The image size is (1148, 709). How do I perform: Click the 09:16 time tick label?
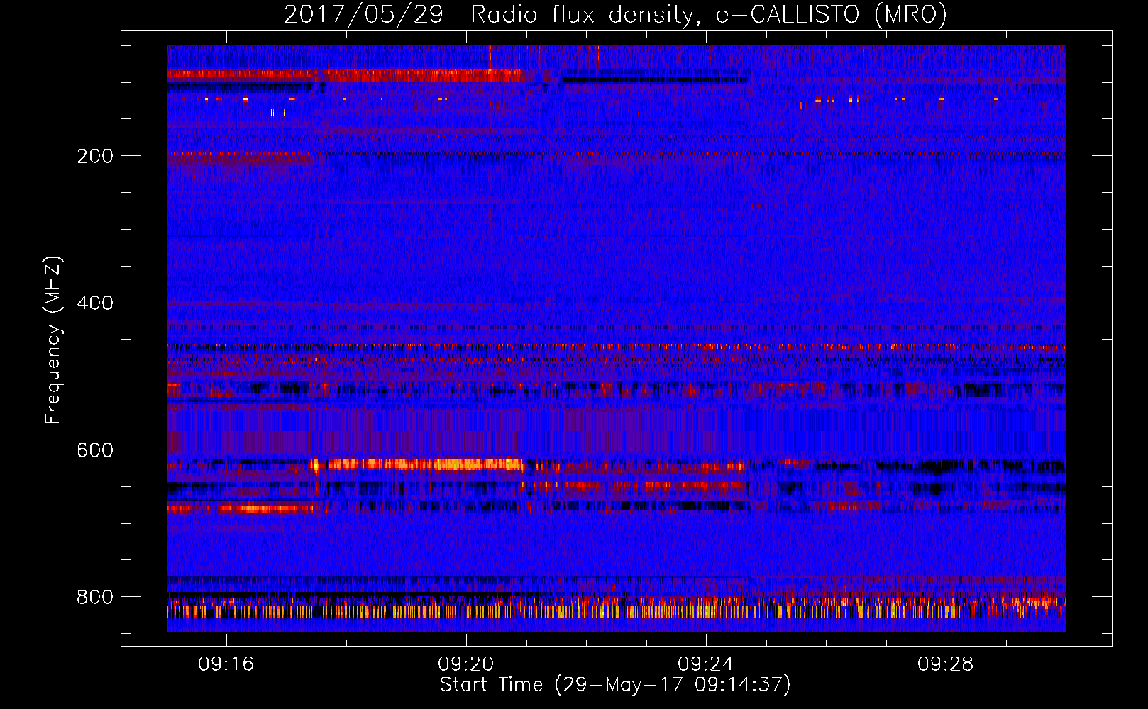pos(226,664)
